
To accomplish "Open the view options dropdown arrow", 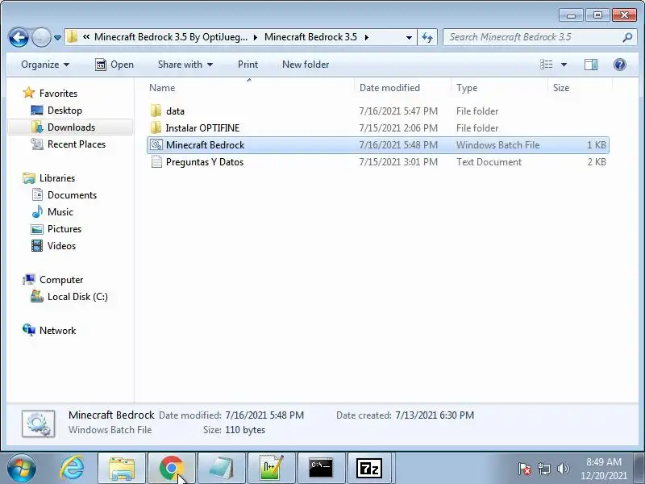I will [564, 65].
